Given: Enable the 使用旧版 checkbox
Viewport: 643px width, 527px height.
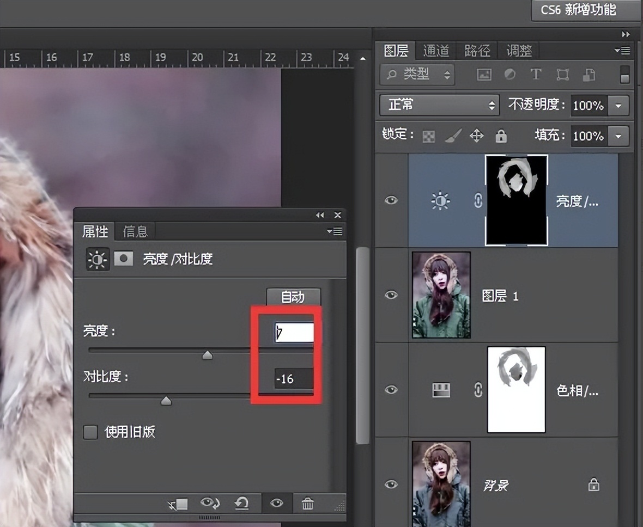Looking at the screenshot, I should [90, 432].
